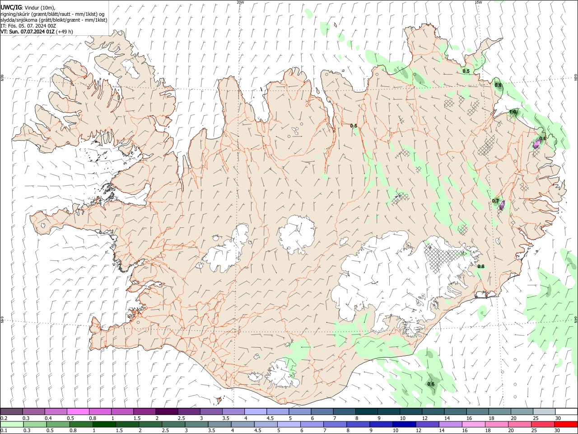Select the pinkish-red 25 mm rain swatch
This screenshot has height=434, width=578.
coord(543,424)
